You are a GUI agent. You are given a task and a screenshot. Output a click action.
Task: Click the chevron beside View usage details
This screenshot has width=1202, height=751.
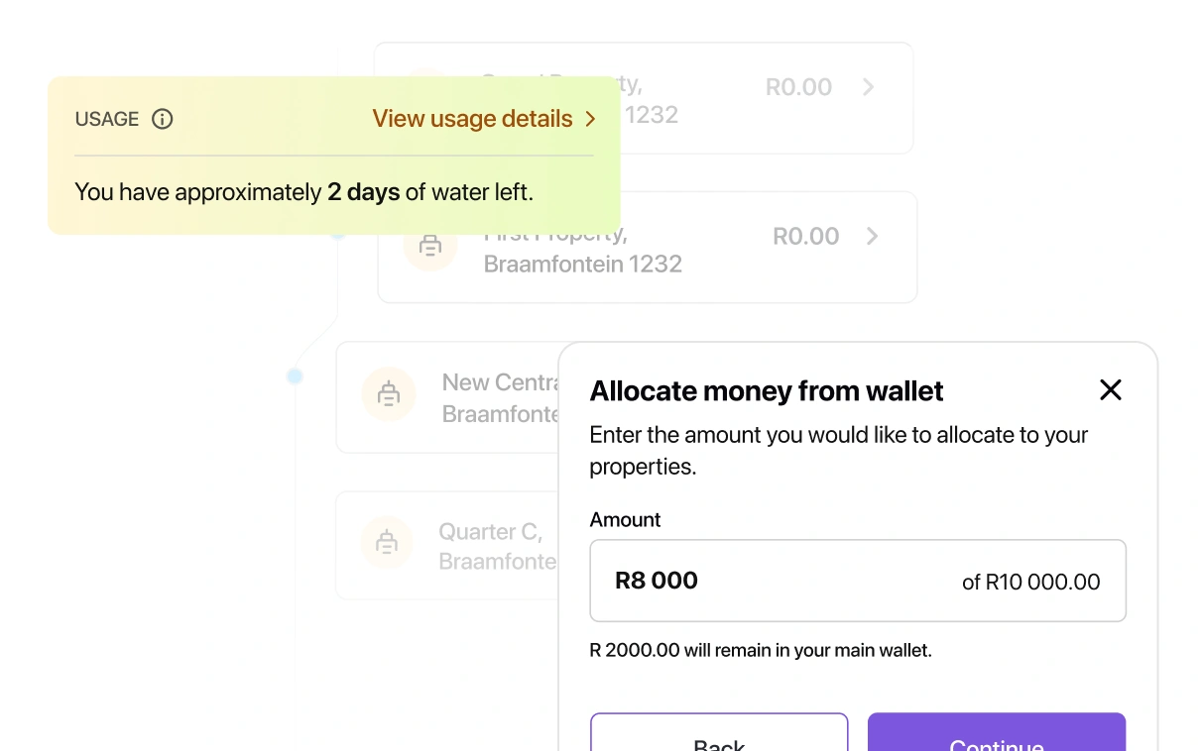(x=590, y=119)
